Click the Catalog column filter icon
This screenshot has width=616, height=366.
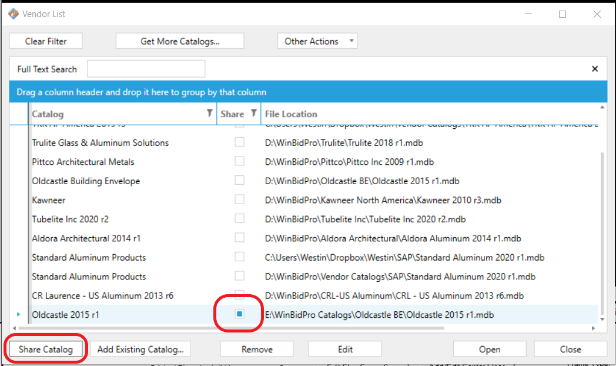[x=210, y=113]
